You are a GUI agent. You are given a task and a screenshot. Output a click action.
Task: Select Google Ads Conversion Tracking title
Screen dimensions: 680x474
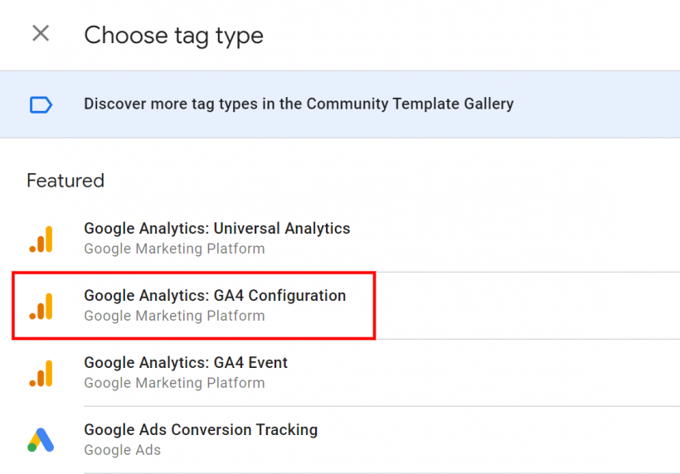201,430
